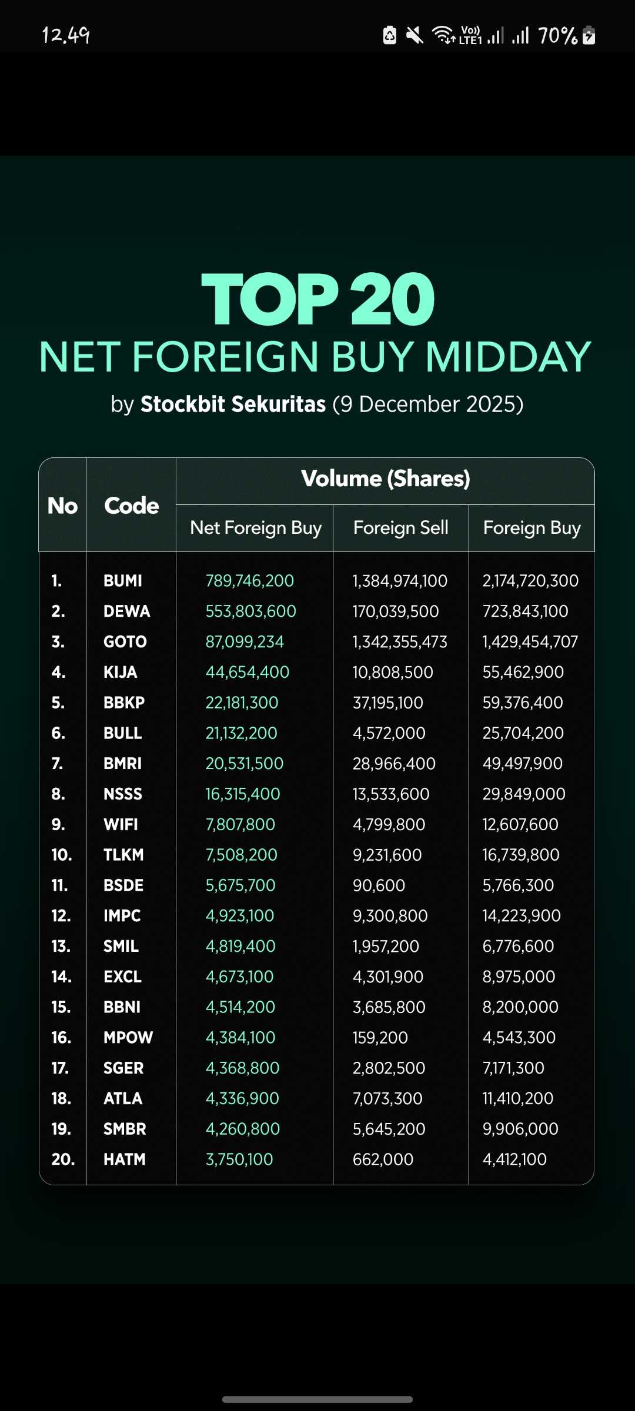635x1411 pixels.
Task: Tap the battery charging icon
Action: (589, 36)
